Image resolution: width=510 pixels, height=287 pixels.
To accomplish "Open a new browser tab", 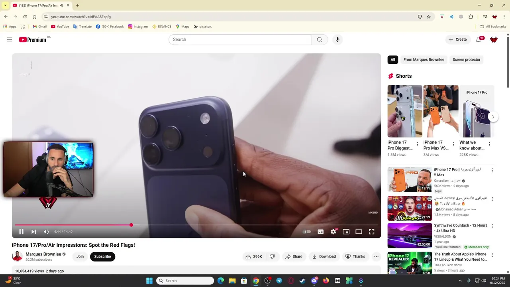I will click(77, 6).
